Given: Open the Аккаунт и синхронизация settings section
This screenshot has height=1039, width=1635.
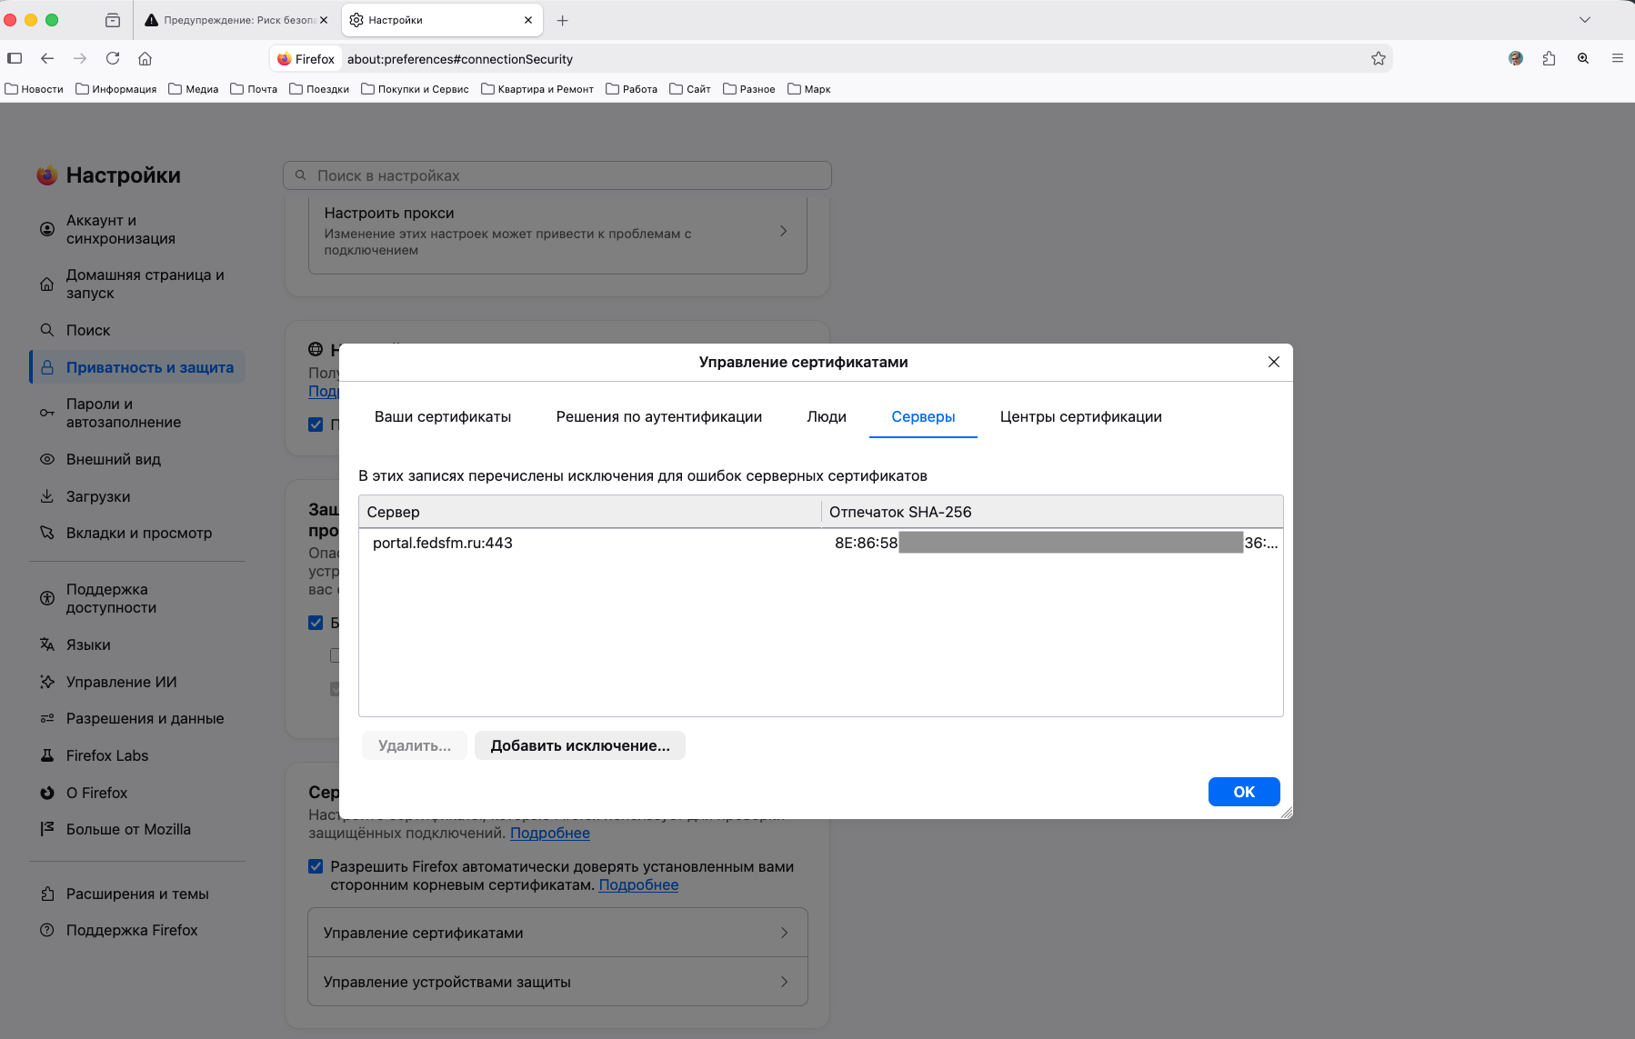Looking at the screenshot, I should [x=137, y=229].
